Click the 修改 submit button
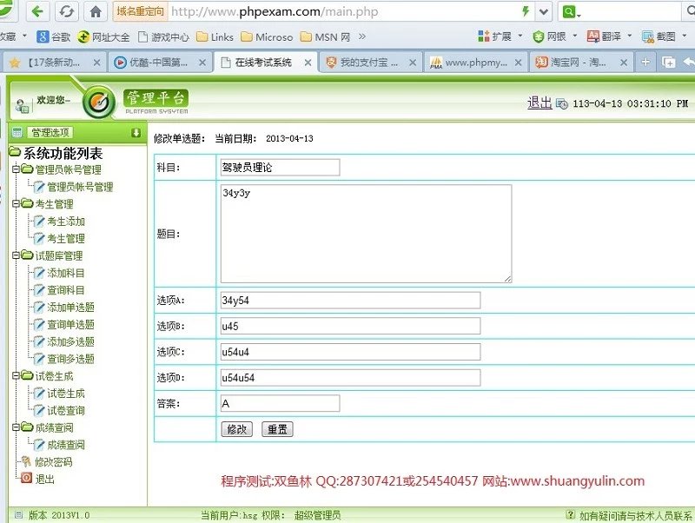Screen dimensions: 695x523 236,429
